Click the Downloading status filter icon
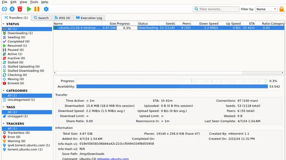Image resolution: width=286 pixels, height=160 pixels. click(4, 33)
